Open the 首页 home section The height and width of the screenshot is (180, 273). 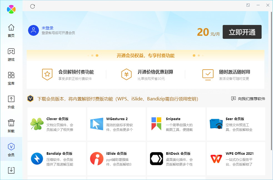click(11, 30)
